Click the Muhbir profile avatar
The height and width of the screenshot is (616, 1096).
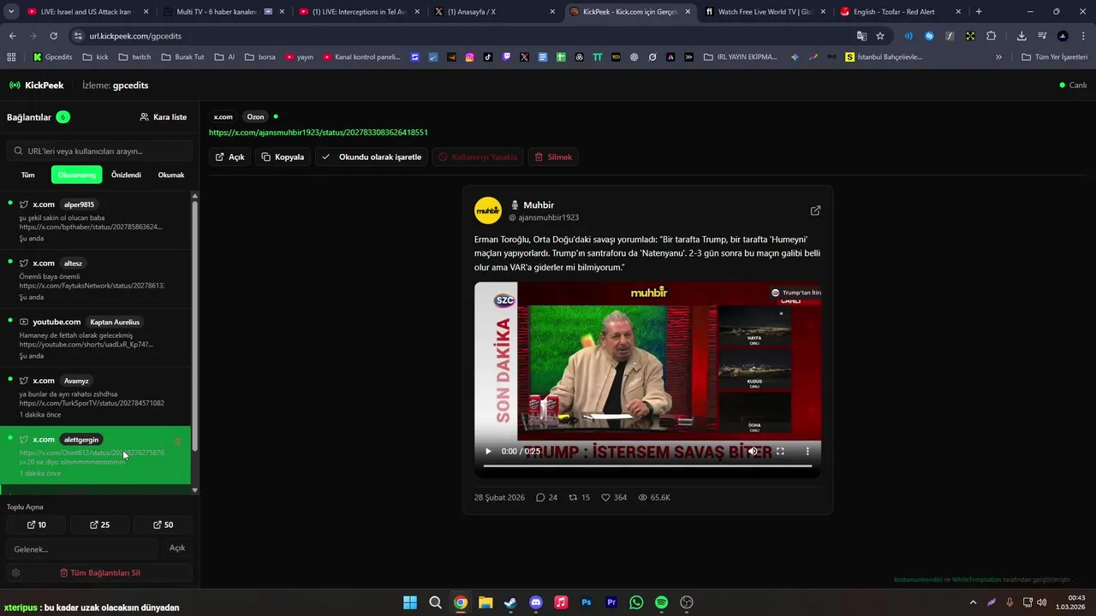click(488, 210)
